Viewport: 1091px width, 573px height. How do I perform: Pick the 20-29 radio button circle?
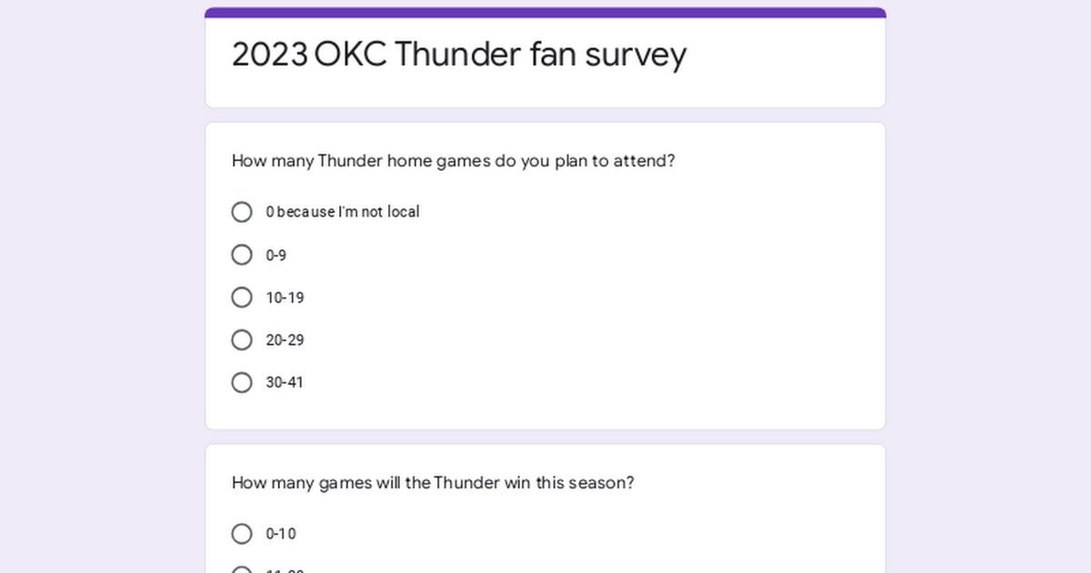(x=242, y=340)
